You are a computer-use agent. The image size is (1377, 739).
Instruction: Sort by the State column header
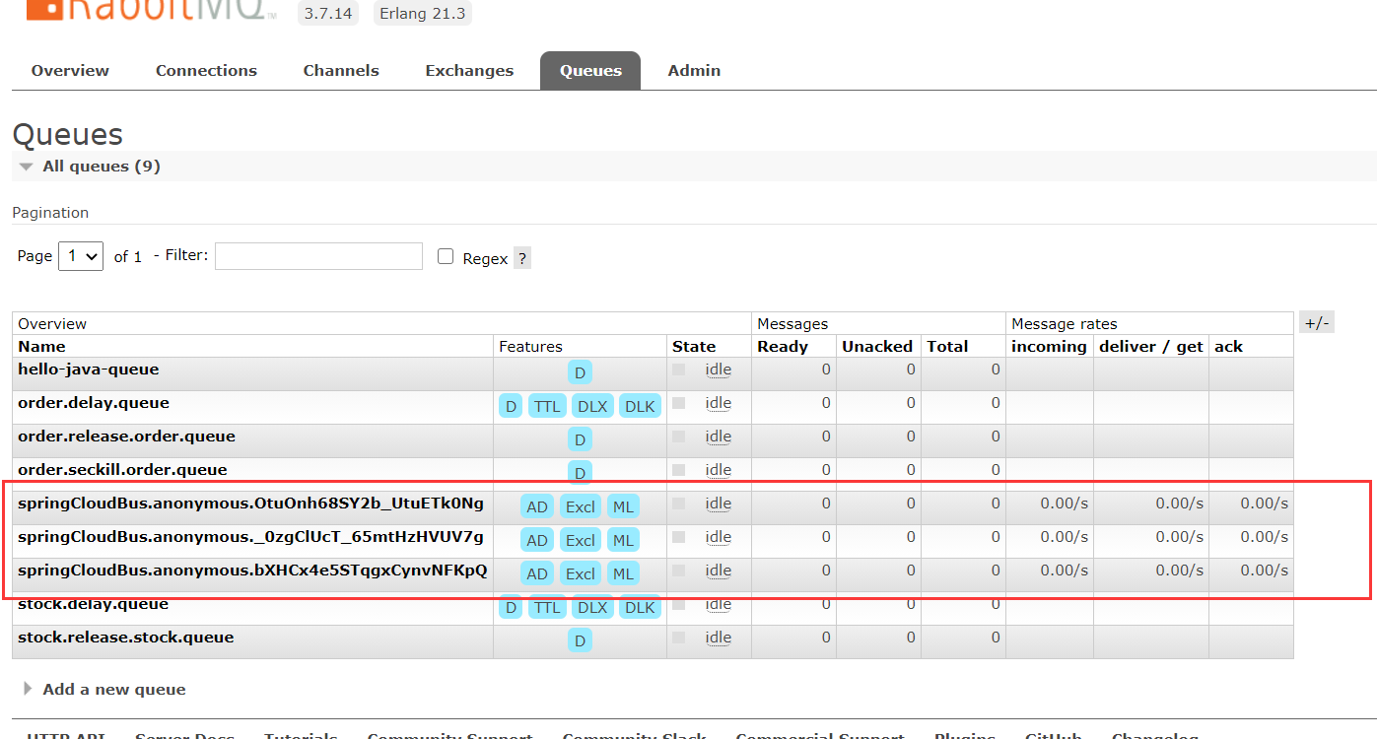[694, 346]
